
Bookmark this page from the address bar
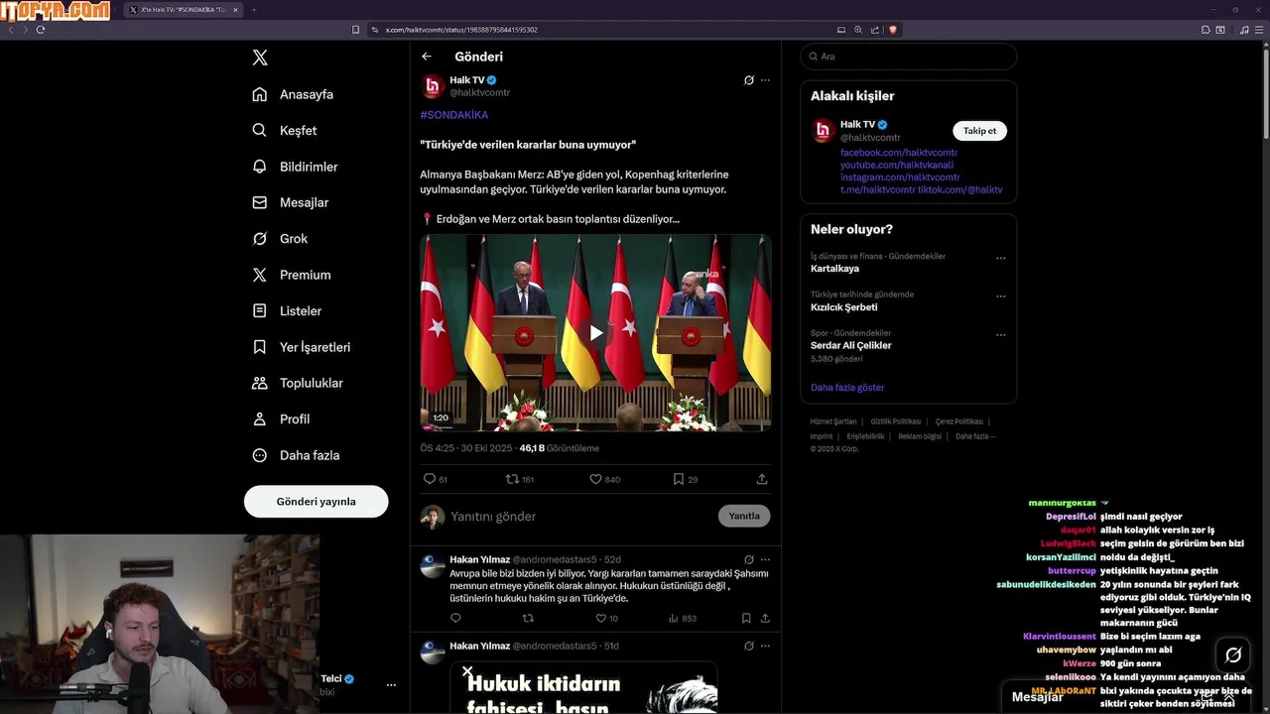(x=356, y=30)
